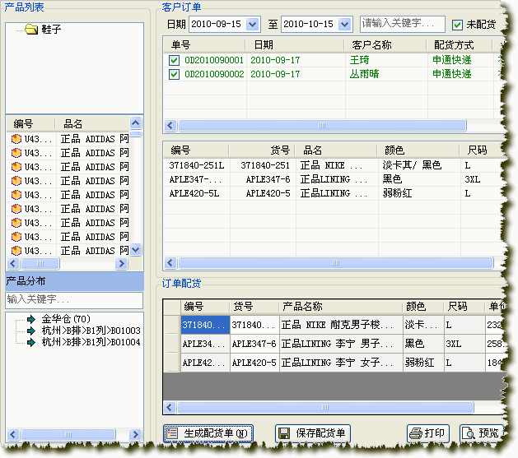
Task: Select customer name 丛雨晴
Action: click(364, 74)
